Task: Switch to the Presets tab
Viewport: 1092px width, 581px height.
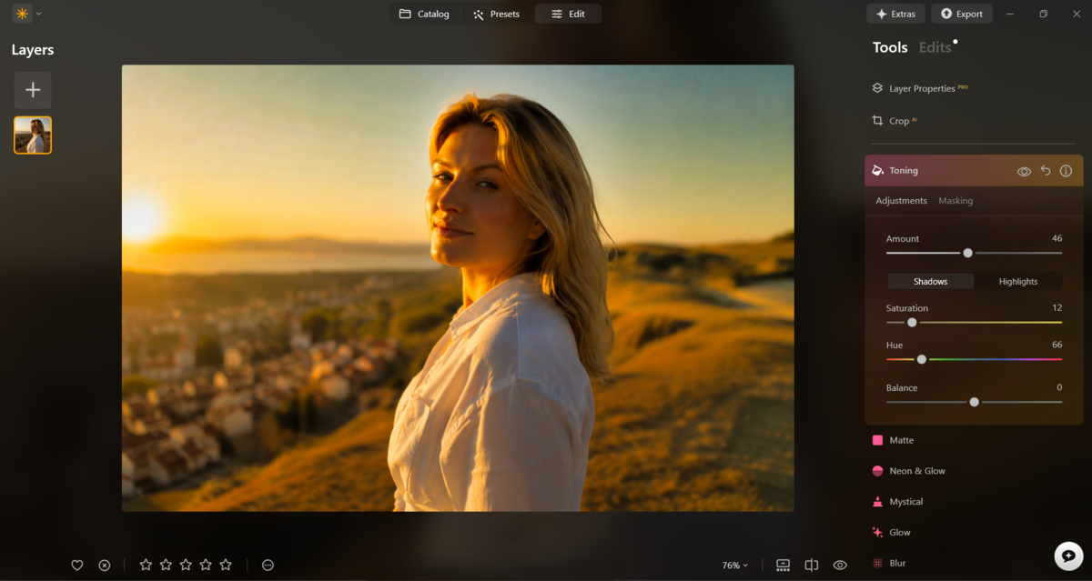Action: (496, 14)
